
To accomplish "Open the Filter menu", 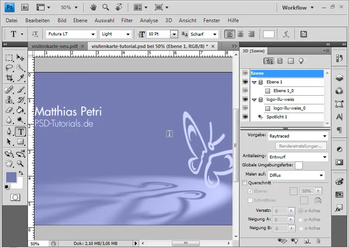I will point(127,21).
